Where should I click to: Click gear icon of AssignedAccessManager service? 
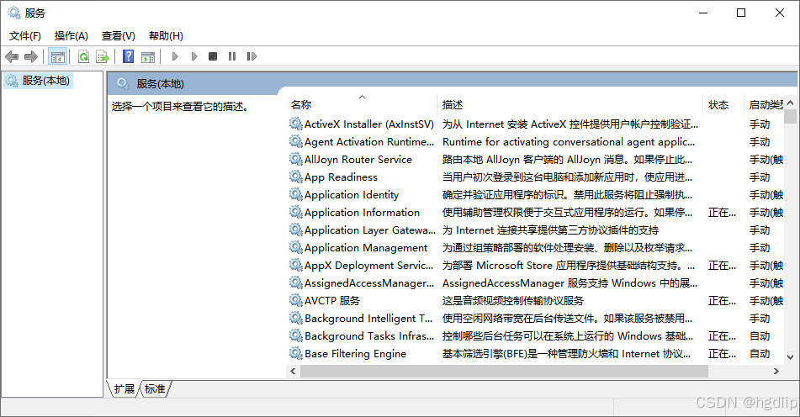click(x=296, y=282)
